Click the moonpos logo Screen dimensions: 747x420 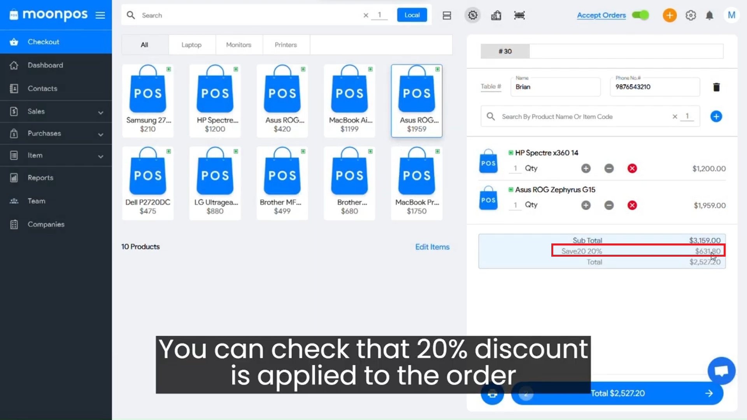[49, 15]
